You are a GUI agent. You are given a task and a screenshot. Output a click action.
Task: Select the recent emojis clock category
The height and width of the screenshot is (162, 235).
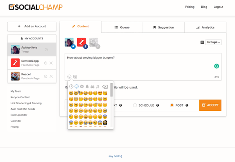tap(71, 86)
